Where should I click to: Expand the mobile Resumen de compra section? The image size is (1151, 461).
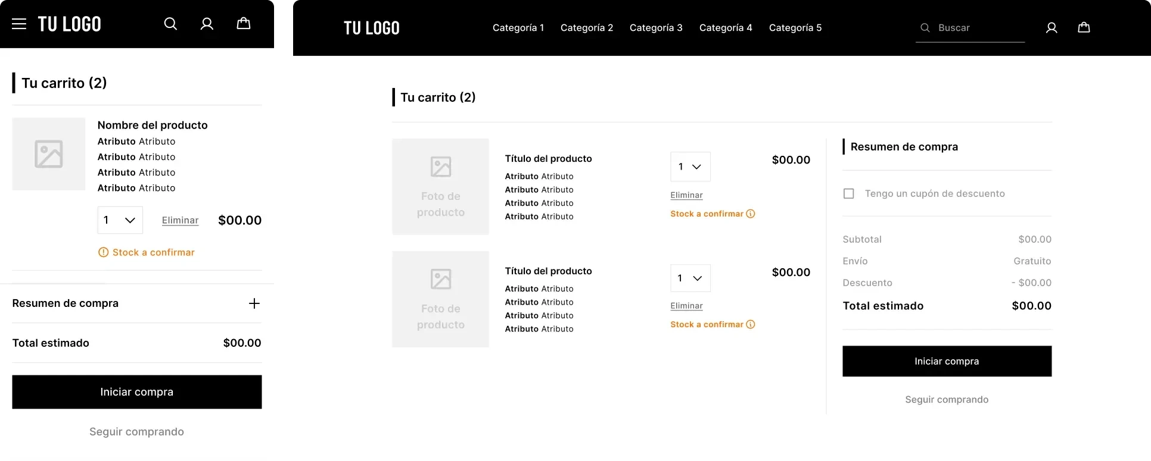(x=254, y=304)
